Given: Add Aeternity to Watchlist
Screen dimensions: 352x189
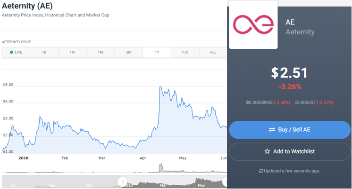Looking at the screenshot, I should (x=290, y=151).
